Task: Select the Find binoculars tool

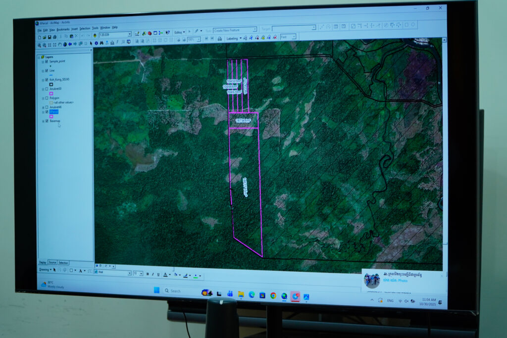Action: pyautogui.click(x=101, y=44)
